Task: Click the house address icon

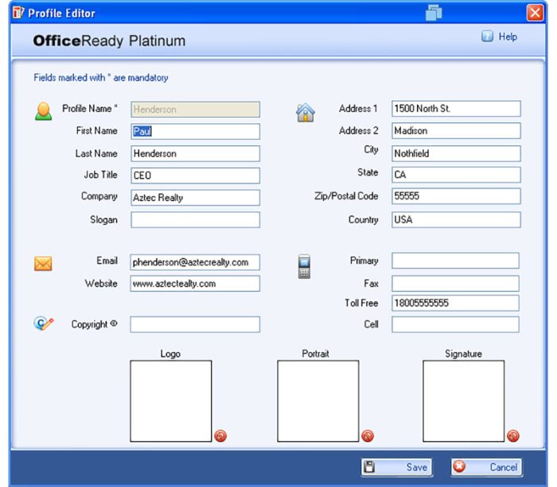Action: click(305, 113)
